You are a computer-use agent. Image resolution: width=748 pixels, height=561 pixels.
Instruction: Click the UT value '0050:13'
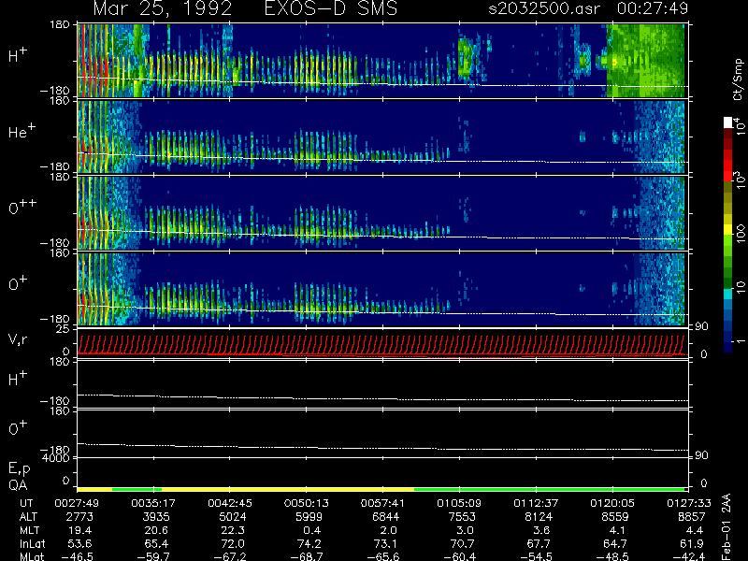pyautogui.click(x=306, y=503)
